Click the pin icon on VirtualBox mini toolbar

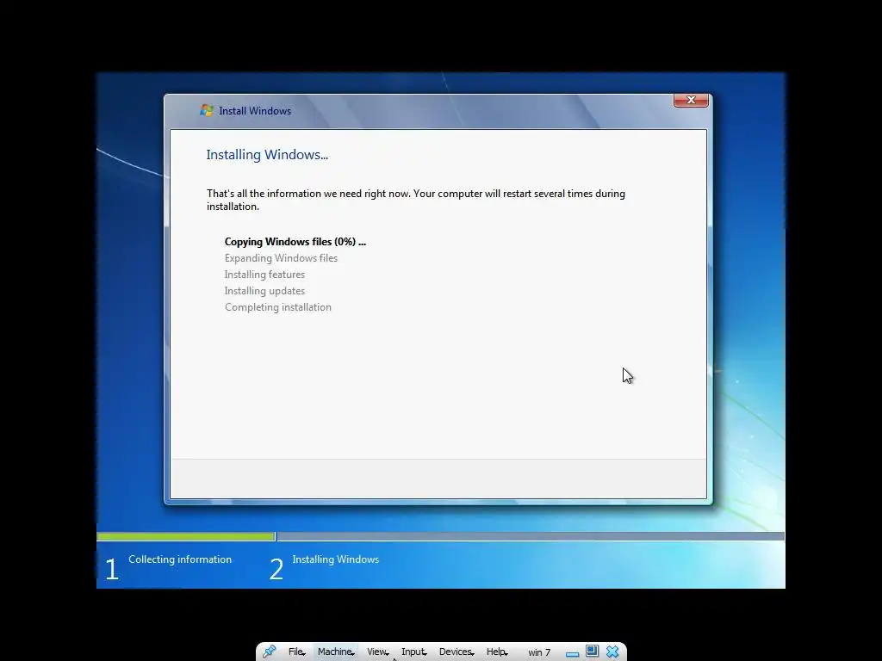[x=270, y=652]
